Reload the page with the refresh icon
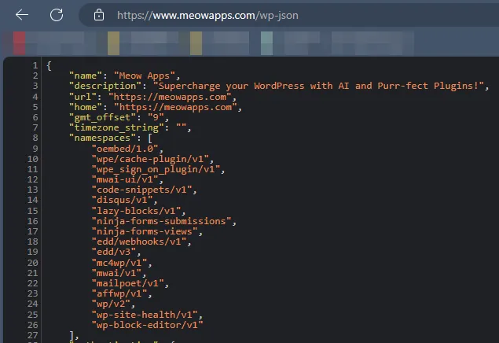The width and height of the screenshot is (499, 343). point(57,15)
